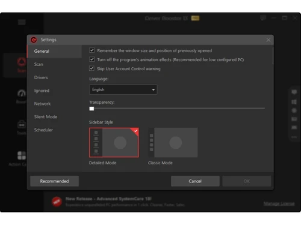Click the Language: label
Viewport: 301px width, 225px height.
click(99, 79)
